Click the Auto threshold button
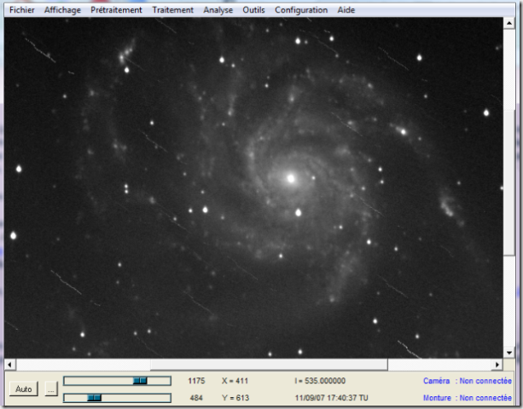Viewport: 523px width, 409px height. click(24, 389)
